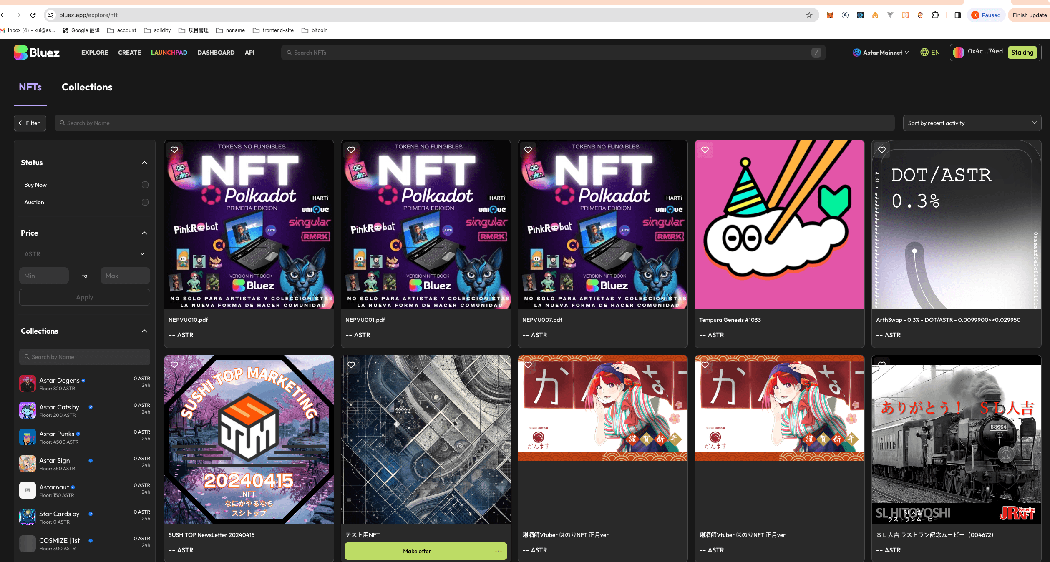Open the Google 翻译 bookmark
The image size is (1050, 562).
click(81, 30)
